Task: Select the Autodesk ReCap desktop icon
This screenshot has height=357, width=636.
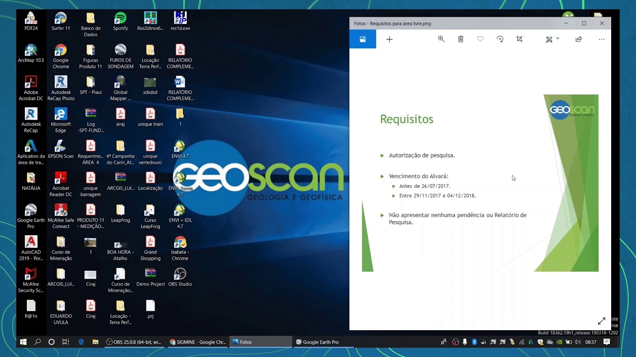Action: click(31, 120)
